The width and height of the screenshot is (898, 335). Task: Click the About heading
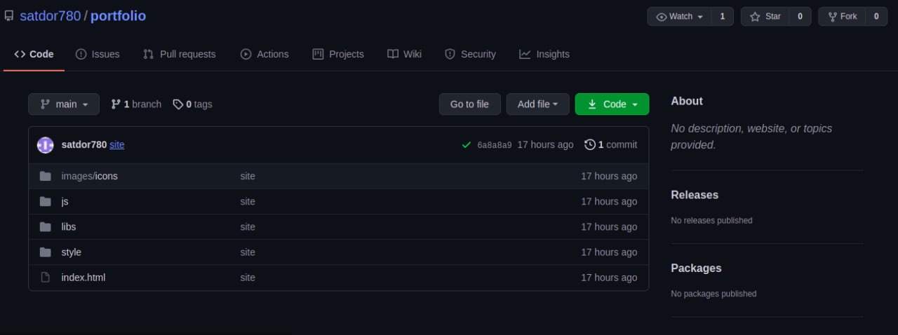pos(687,101)
